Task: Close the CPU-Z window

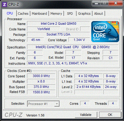Action: tap(116, 3)
